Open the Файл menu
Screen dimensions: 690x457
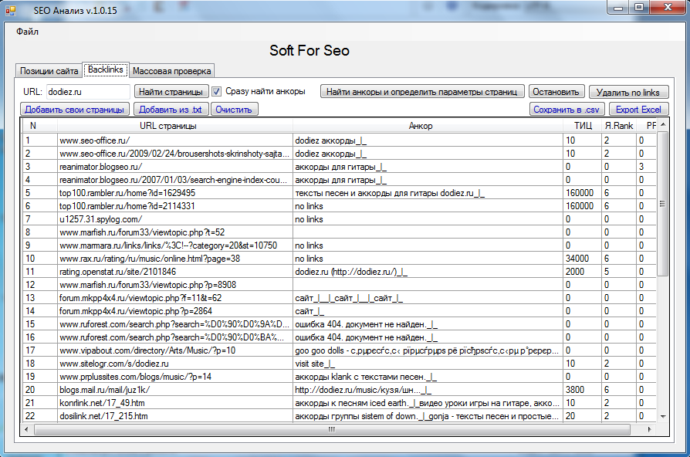tap(27, 32)
